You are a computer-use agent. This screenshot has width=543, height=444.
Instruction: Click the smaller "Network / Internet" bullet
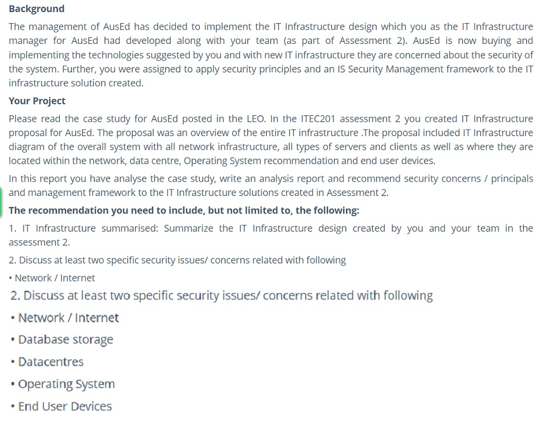(54, 278)
